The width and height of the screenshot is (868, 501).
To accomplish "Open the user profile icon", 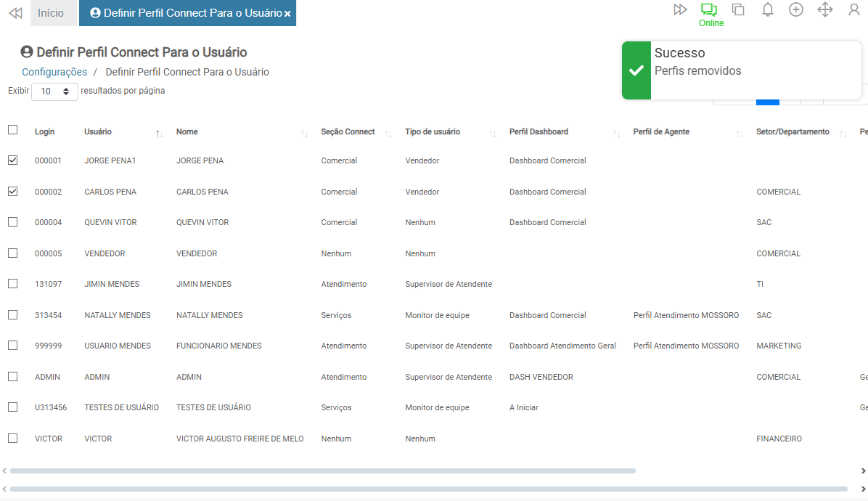I will pos(854,9).
